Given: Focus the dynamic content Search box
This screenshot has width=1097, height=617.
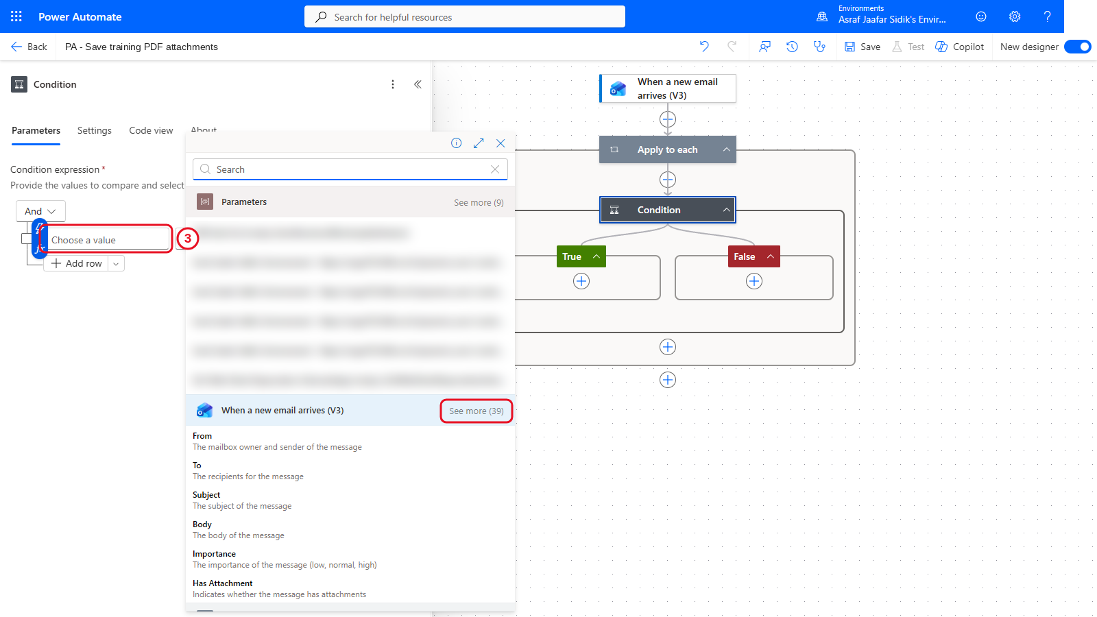Looking at the screenshot, I should pyautogui.click(x=350, y=169).
